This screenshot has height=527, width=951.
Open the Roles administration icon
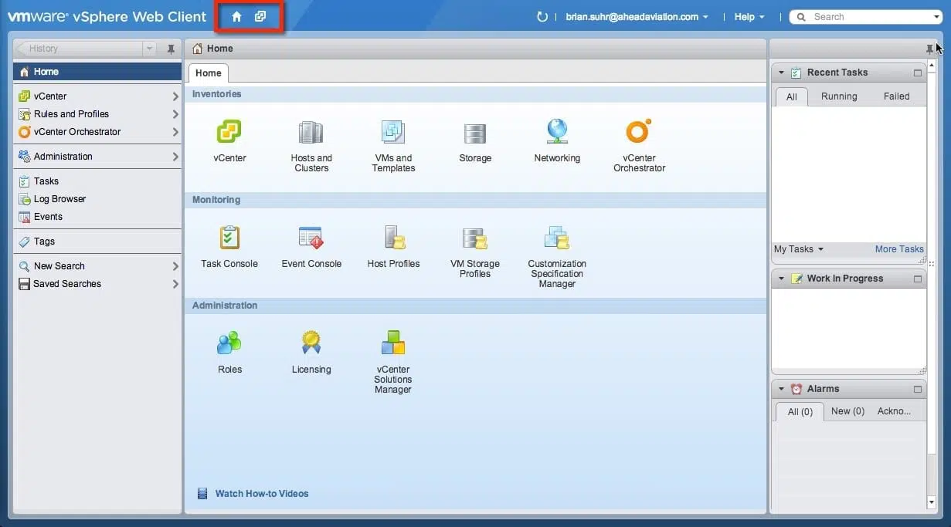coord(229,343)
